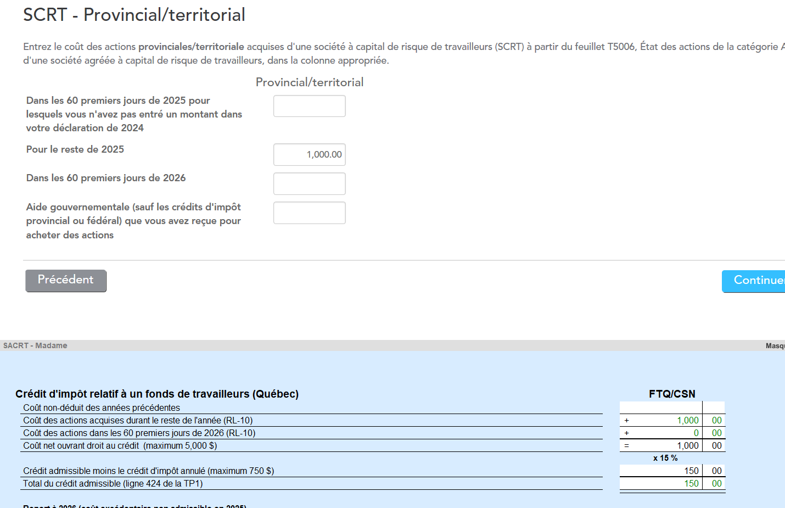
Task: Click the 'Provincial/territorial' column label above the inputs
Action: 310,82
